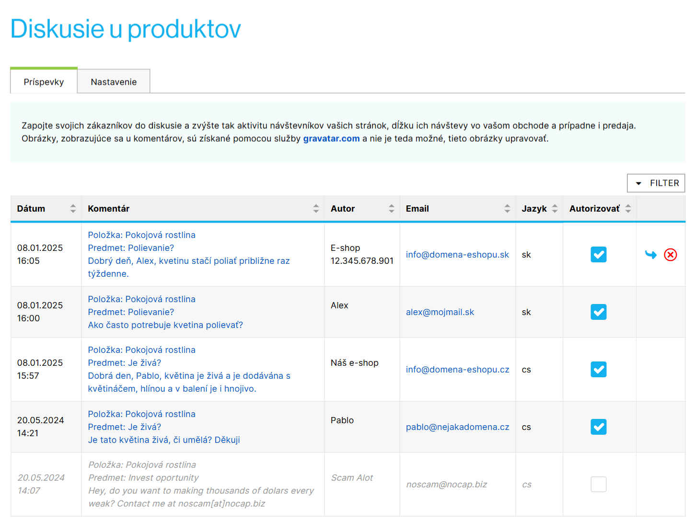
Task: Open info@domena-eshopu.cz email link
Action: click(x=457, y=369)
